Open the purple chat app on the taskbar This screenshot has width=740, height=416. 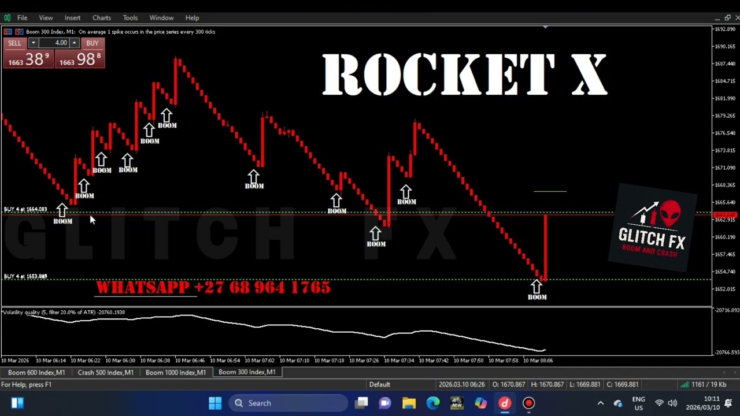tap(385, 403)
